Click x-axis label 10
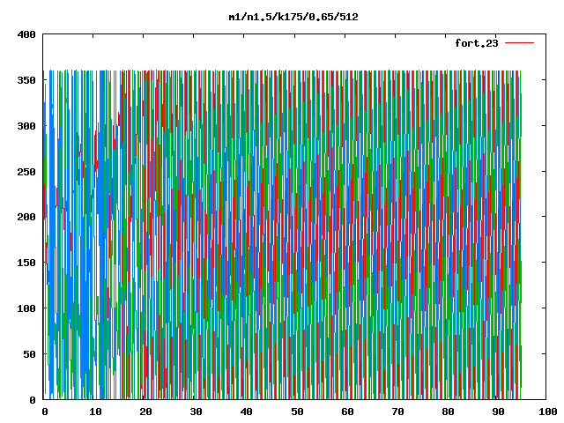 [95, 412]
